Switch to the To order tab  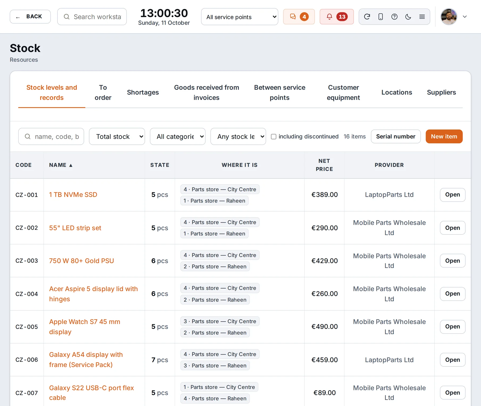(103, 92)
